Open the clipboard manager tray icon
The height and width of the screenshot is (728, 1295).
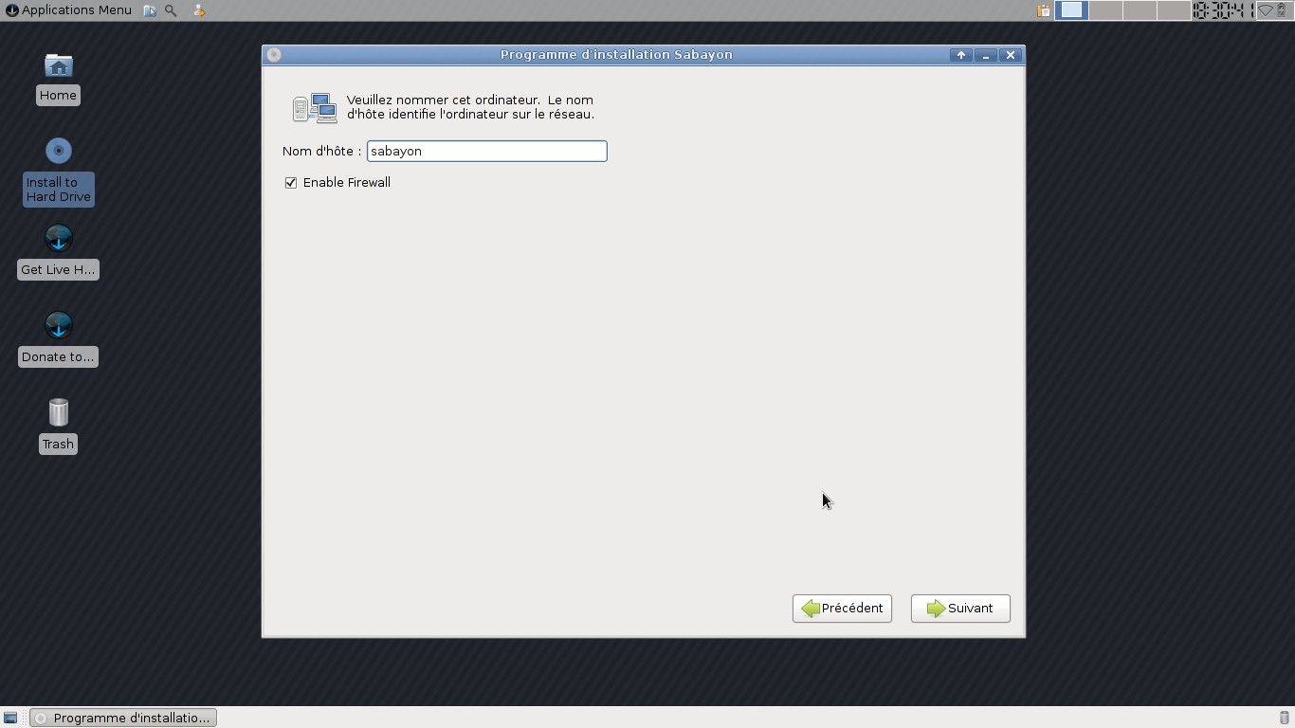click(1044, 10)
